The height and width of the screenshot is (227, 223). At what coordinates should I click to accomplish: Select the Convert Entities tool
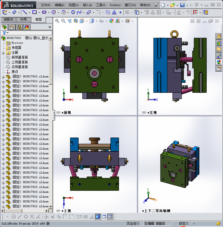coord(137,13)
